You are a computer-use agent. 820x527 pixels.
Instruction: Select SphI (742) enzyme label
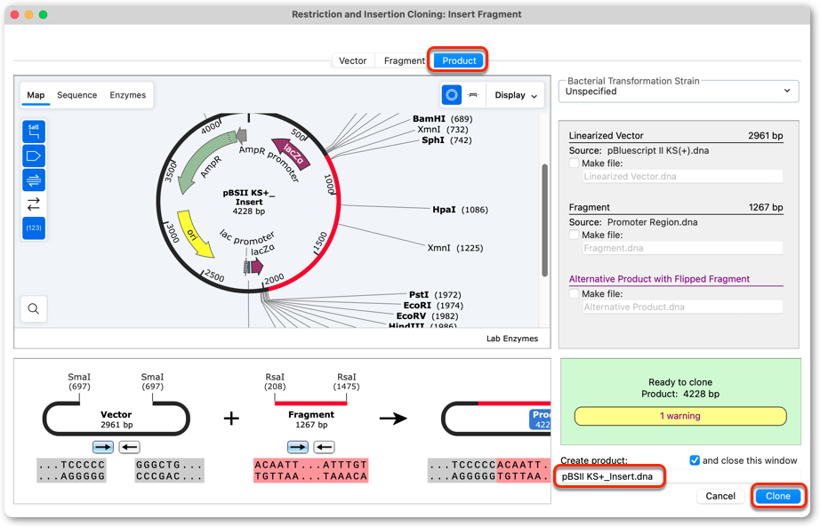(446, 140)
